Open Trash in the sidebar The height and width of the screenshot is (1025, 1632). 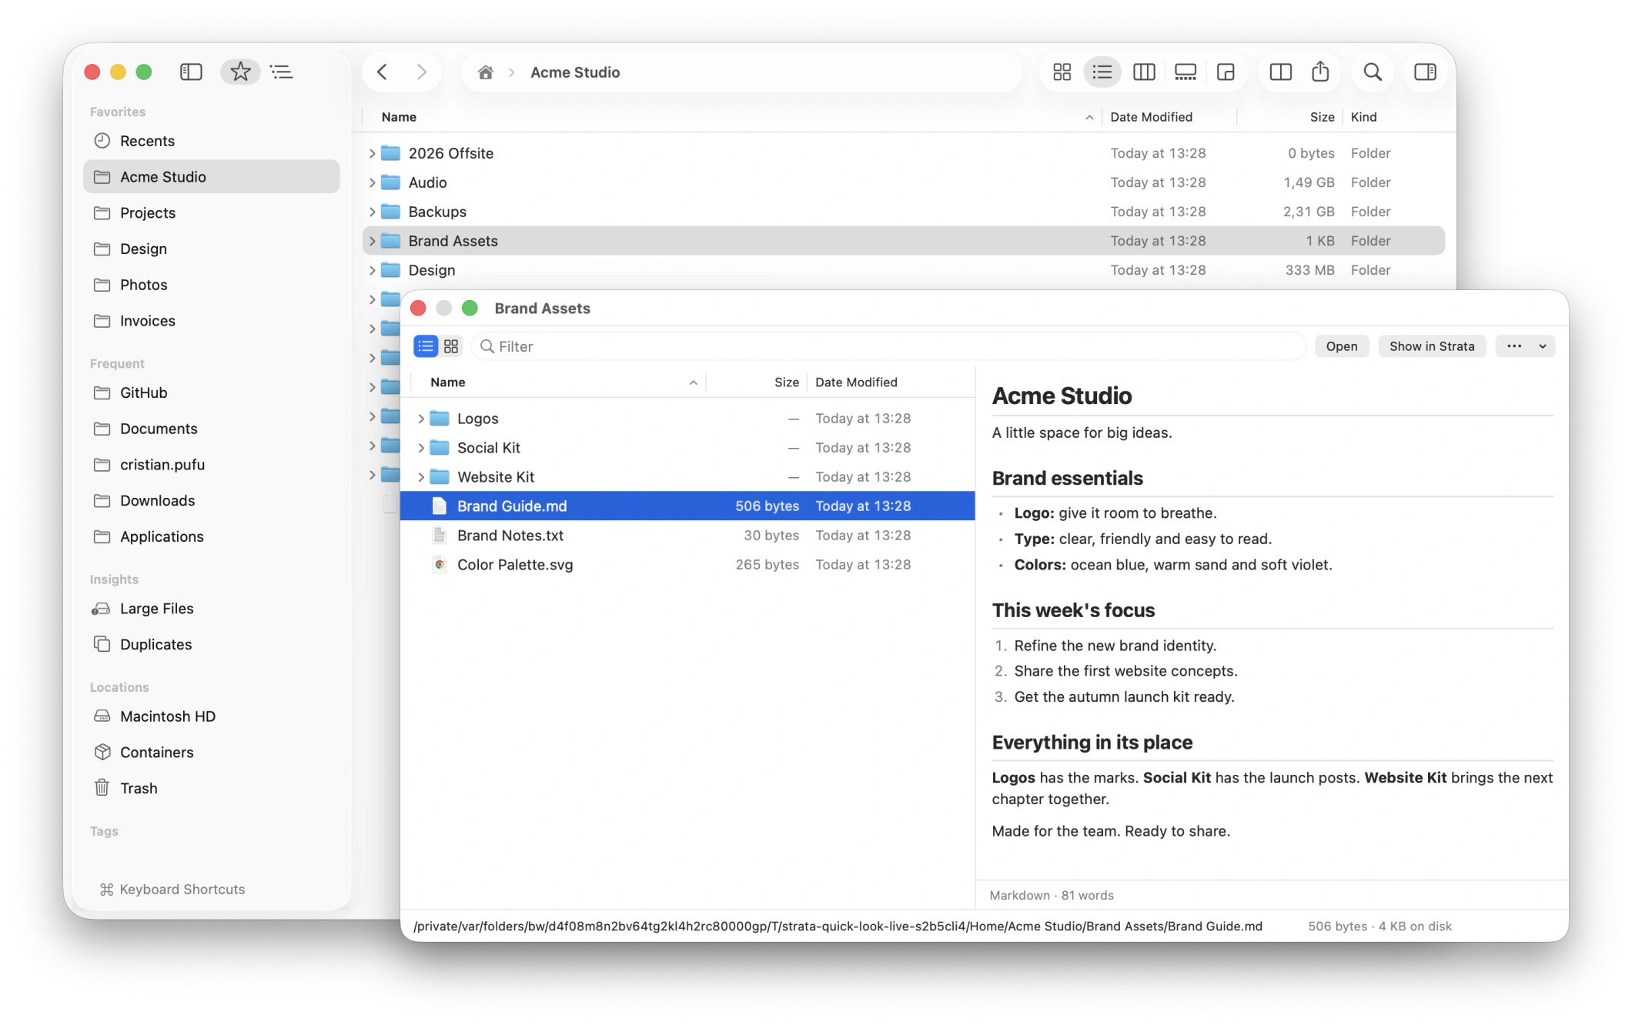tap(211, 789)
